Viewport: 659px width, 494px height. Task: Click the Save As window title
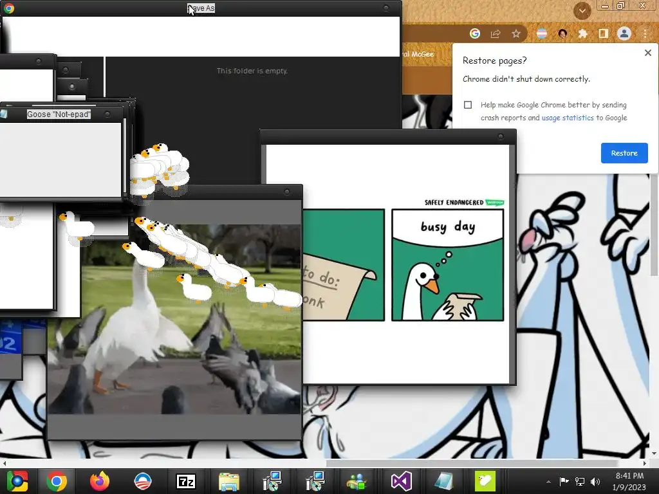(201, 8)
